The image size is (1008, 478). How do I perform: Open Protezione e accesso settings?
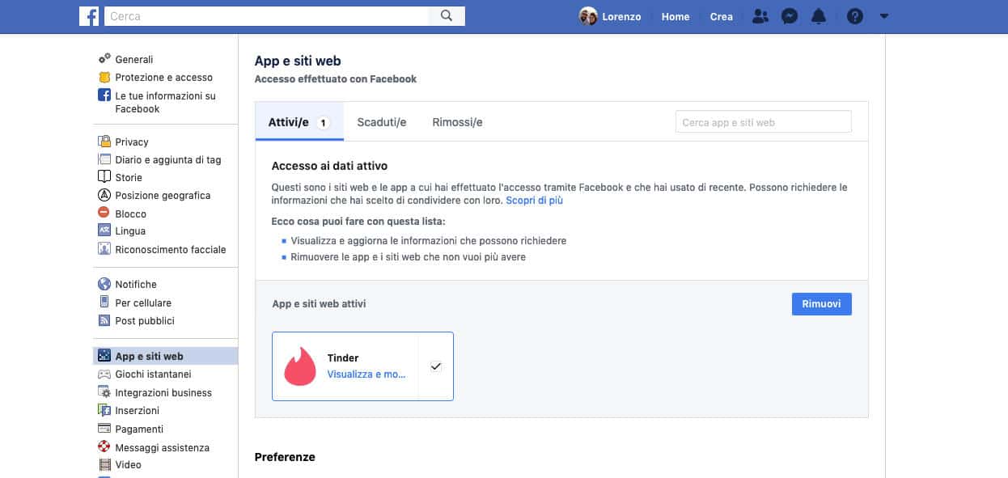click(x=164, y=78)
